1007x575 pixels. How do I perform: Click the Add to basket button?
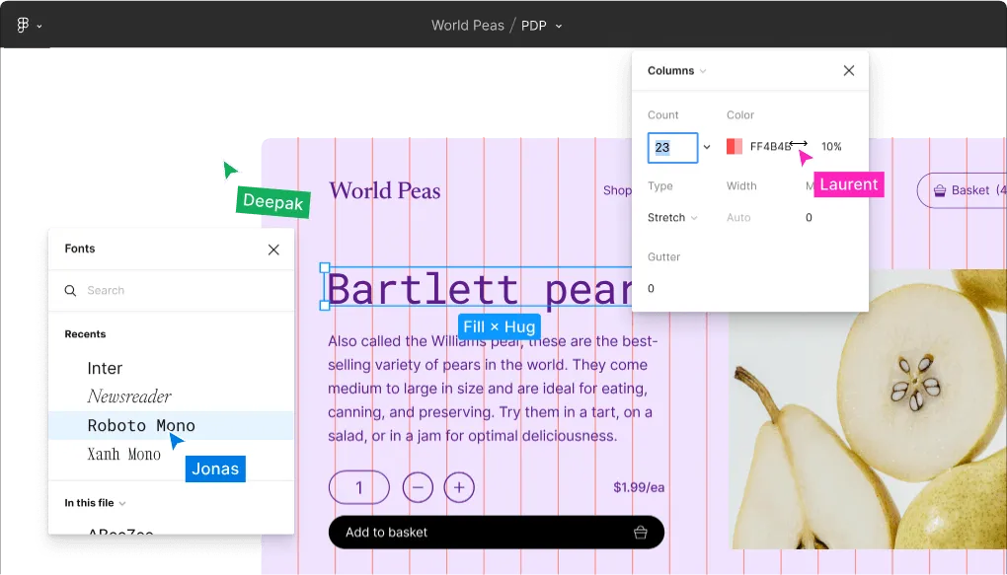point(497,532)
